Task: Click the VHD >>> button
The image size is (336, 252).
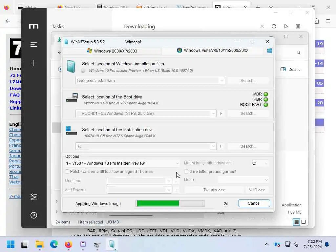Action: click(x=257, y=190)
